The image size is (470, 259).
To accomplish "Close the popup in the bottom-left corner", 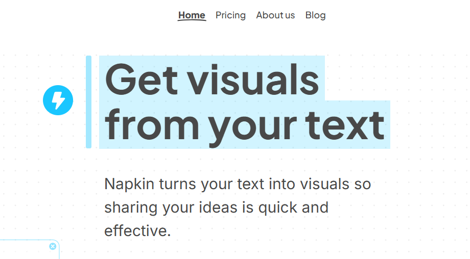I will click(x=53, y=246).
